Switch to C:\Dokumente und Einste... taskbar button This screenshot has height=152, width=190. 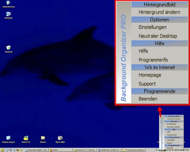133,150
